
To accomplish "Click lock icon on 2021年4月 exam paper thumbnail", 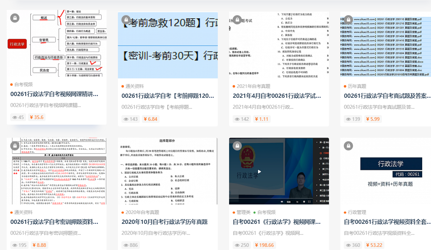I will [237, 20].
